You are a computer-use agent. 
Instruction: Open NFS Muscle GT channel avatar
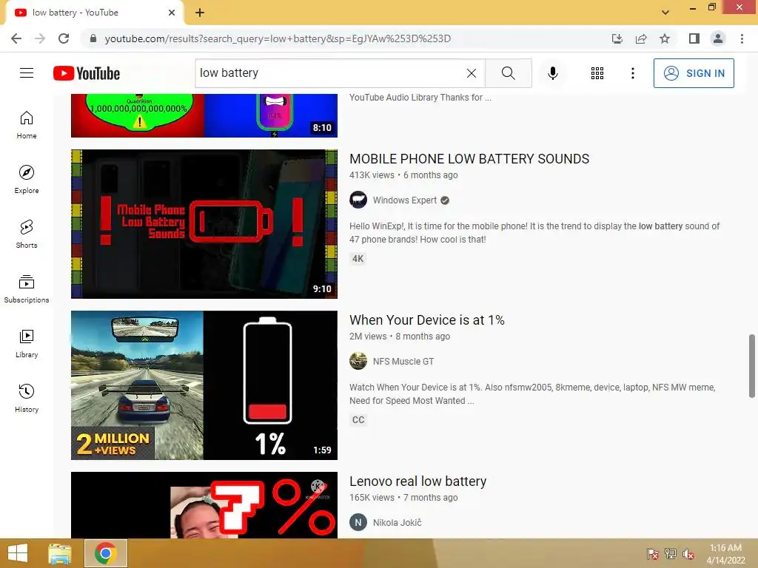click(x=358, y=361)
